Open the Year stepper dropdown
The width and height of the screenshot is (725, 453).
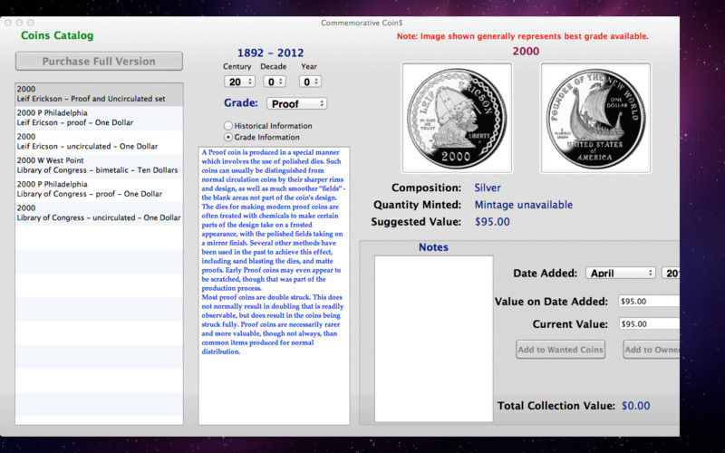(310, 82)
